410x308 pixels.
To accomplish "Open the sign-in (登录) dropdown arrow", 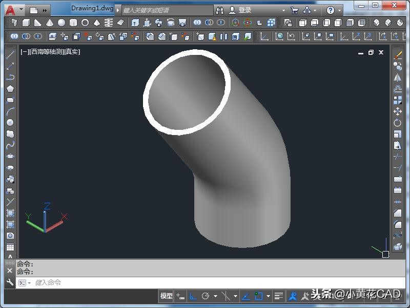I will pyautogui.click(x=284, y=10).
